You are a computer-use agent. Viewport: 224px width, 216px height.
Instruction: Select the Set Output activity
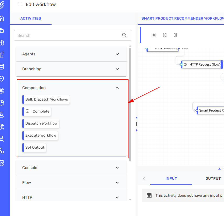click(35, 148)
